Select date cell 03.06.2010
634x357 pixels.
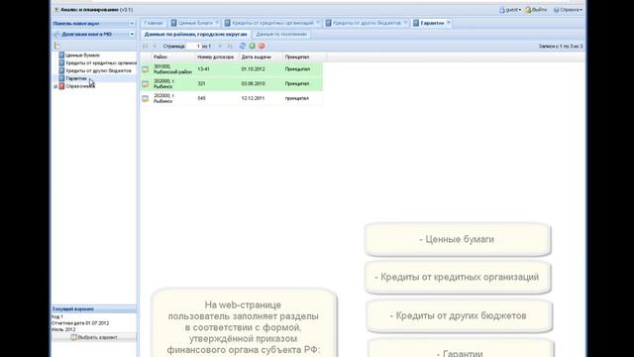[261, 83]
